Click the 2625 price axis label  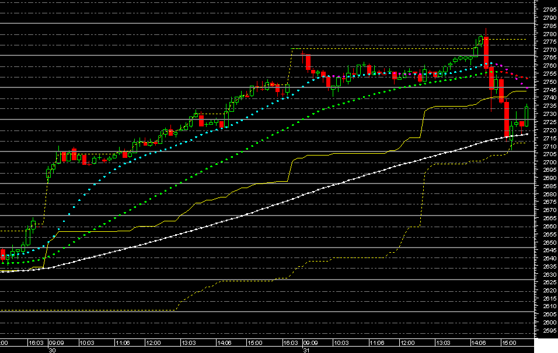coord(550,283)
